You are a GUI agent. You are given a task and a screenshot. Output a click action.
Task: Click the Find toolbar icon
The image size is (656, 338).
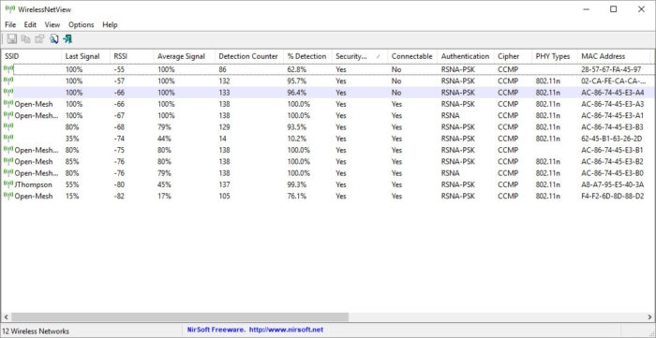54,39
